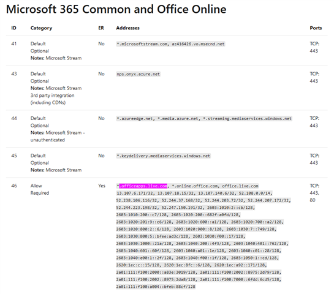Click the Ports column header
The image size is (334, 294).
316,28
